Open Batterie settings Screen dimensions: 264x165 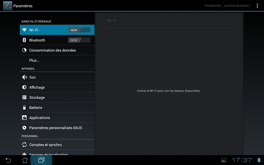click(x=57, y=108)
